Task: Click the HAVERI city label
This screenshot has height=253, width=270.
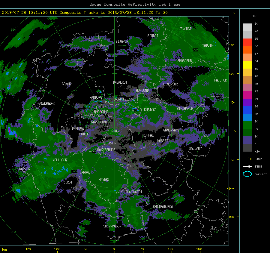Action: 104,180
